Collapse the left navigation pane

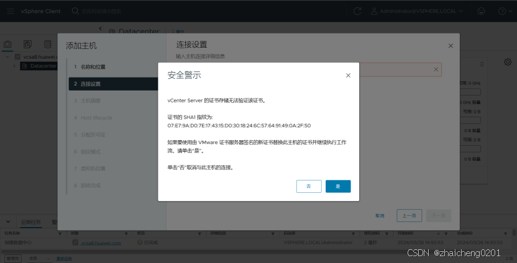[x=101, y=29]
